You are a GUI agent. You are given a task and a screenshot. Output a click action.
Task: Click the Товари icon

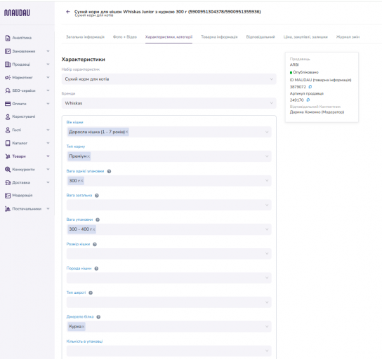click(x=8, y=156)
